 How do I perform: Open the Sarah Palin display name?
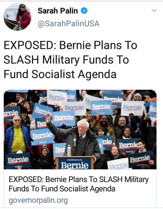tap(58, 11)
